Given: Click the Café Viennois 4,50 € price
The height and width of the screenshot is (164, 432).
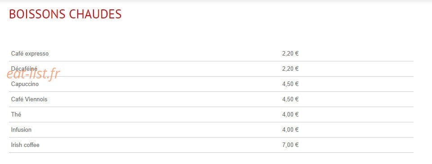Looking at the screenshot, I should point(290,99).
